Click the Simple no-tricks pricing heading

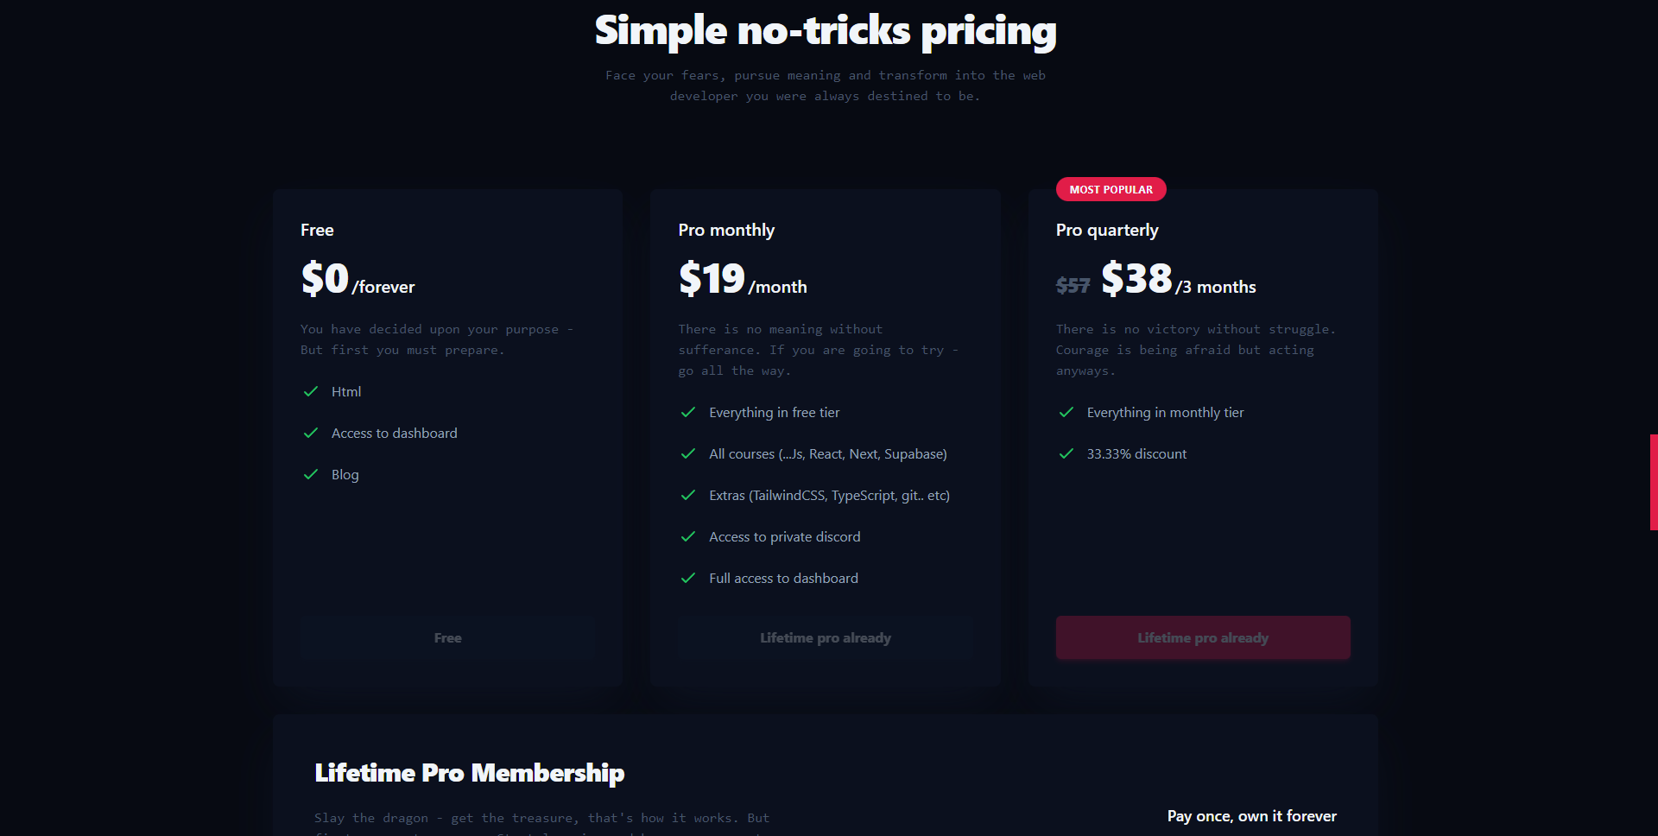tap(825, 30)
